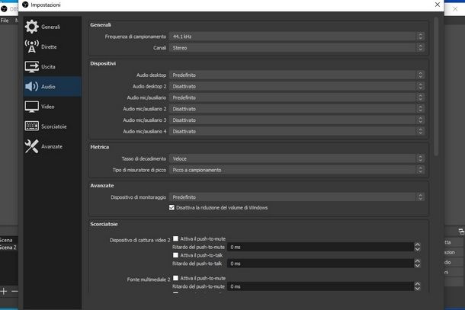Enable Disattiva la riduzione del volume di Windows checkbox

point(172,207)
